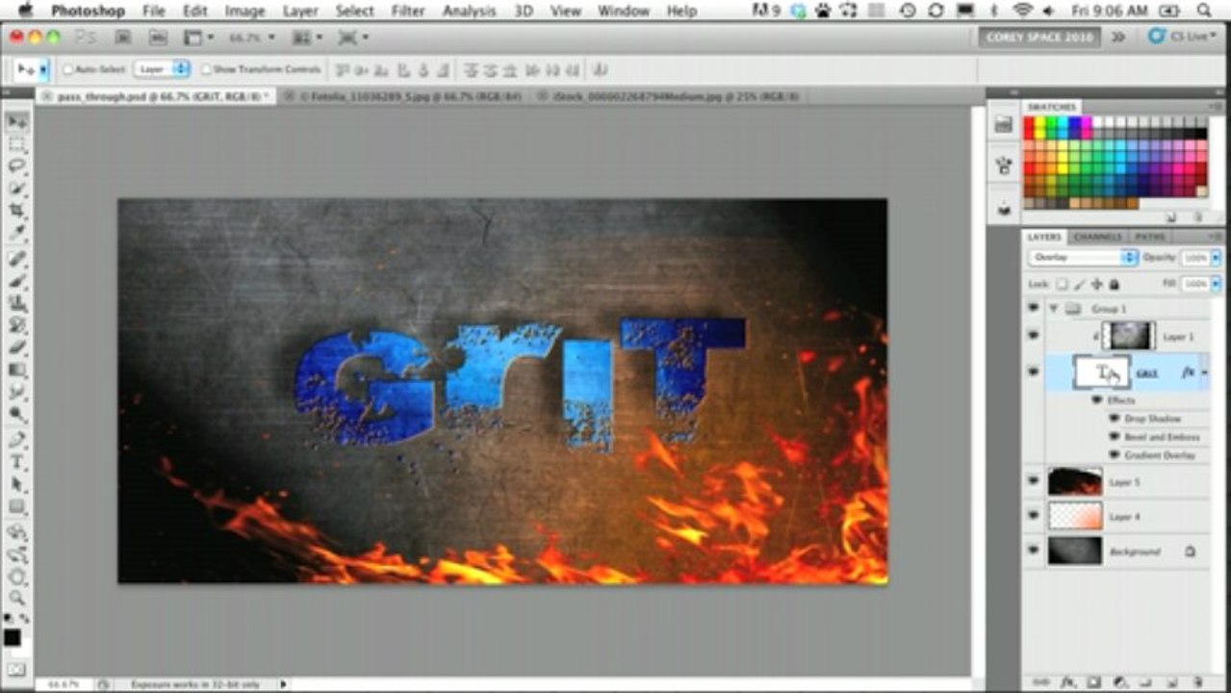Click the link layers icon in Layers panel
The width and height of the screenshot is (1231, 693).
(x=1040, y=681)
